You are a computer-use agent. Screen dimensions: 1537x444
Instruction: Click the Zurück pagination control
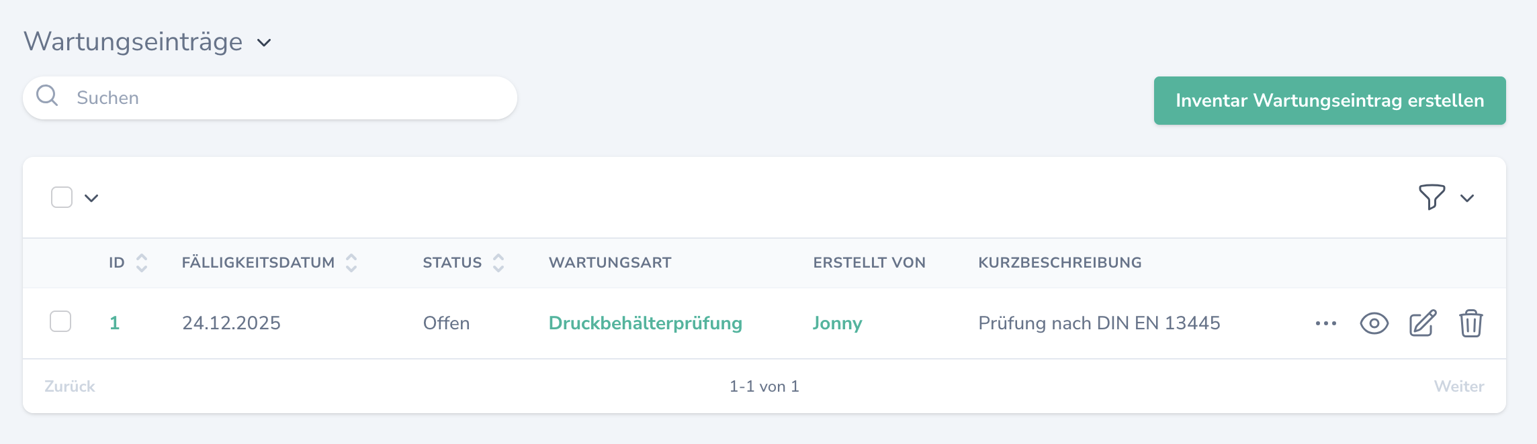coord(69,386)
